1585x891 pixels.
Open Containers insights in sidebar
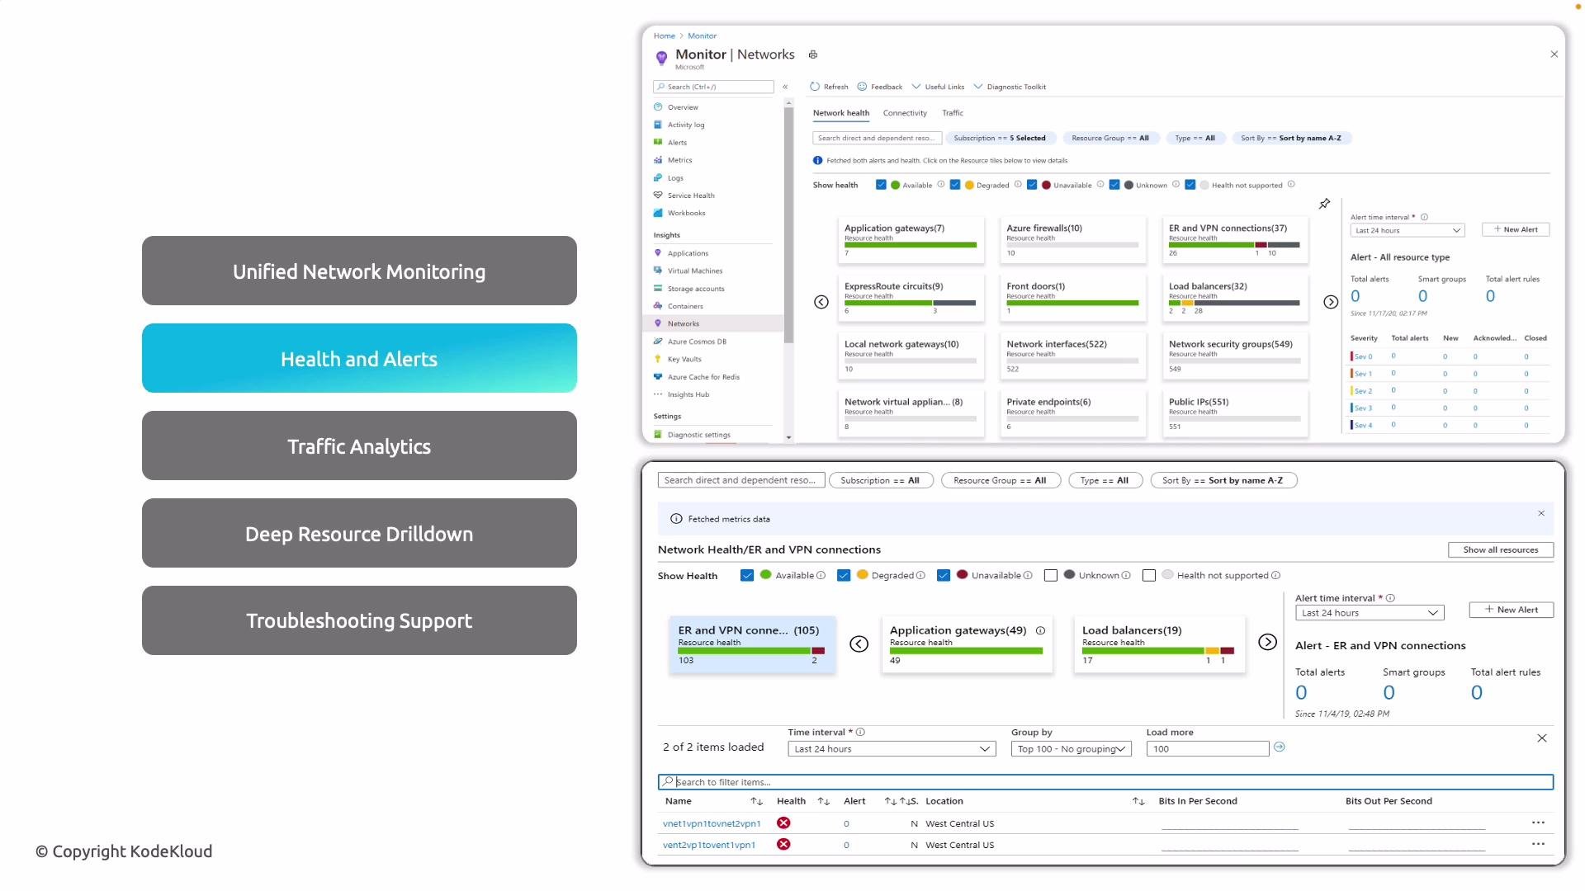click(x=685, y=306)
